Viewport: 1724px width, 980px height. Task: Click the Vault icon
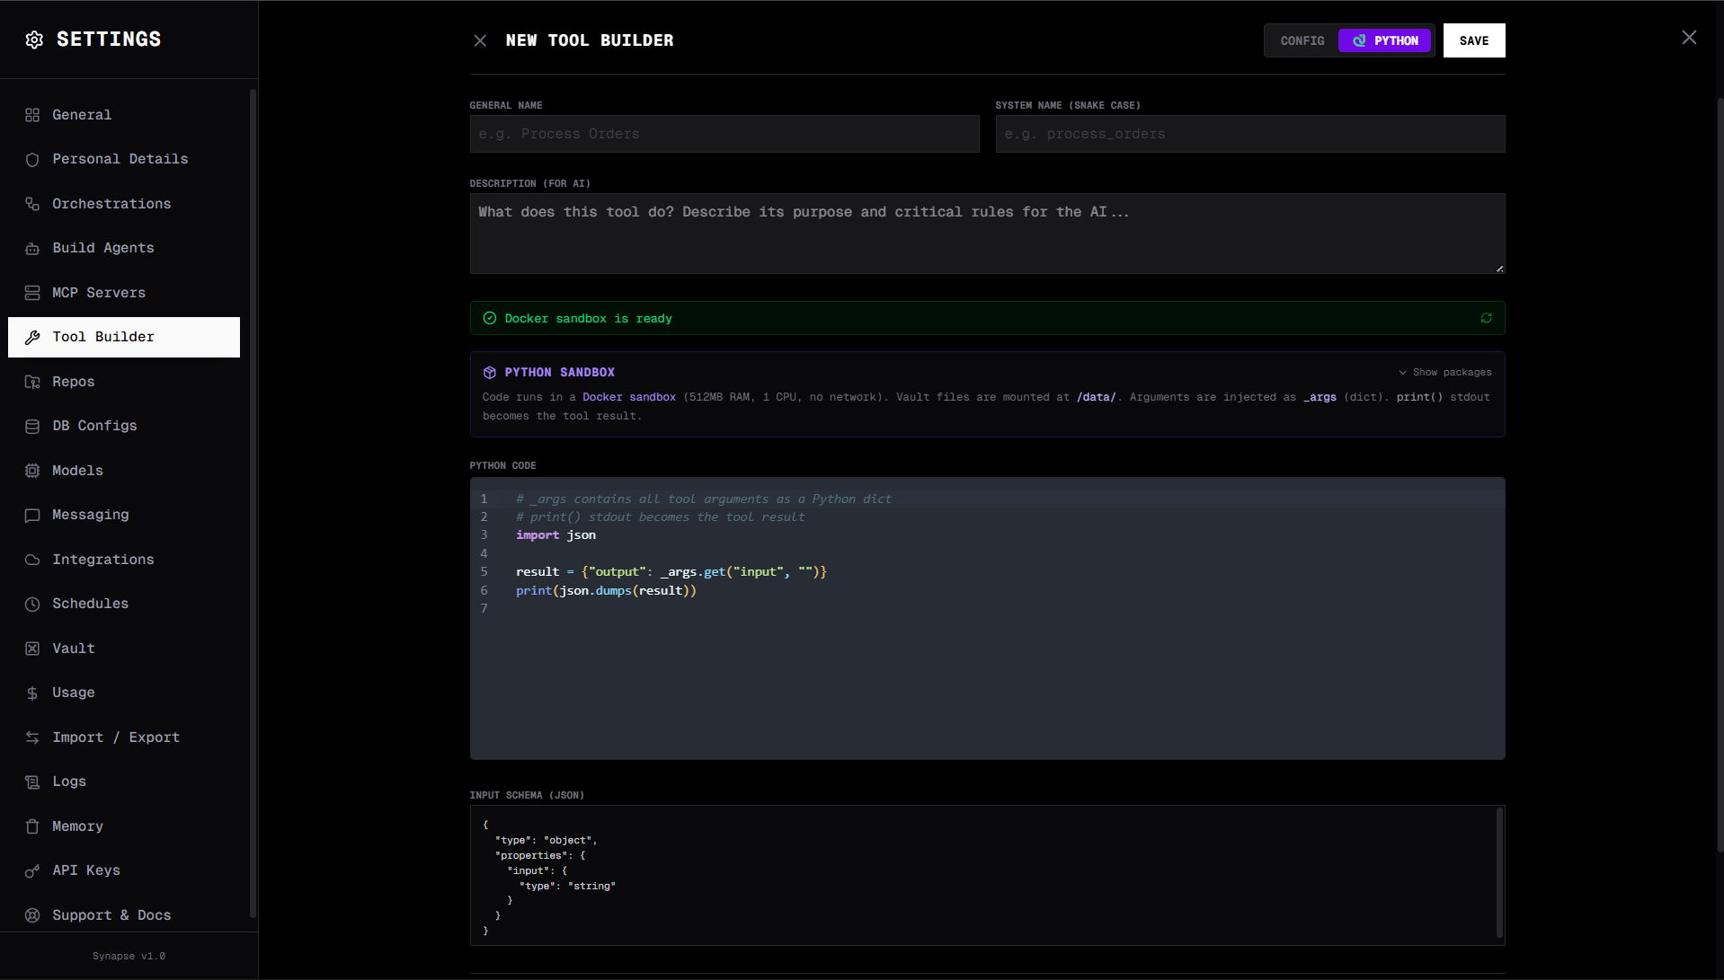click(32, 649)
